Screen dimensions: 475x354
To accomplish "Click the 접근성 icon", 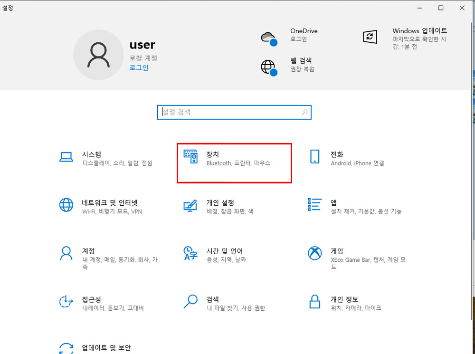I will tap(66, 302).
